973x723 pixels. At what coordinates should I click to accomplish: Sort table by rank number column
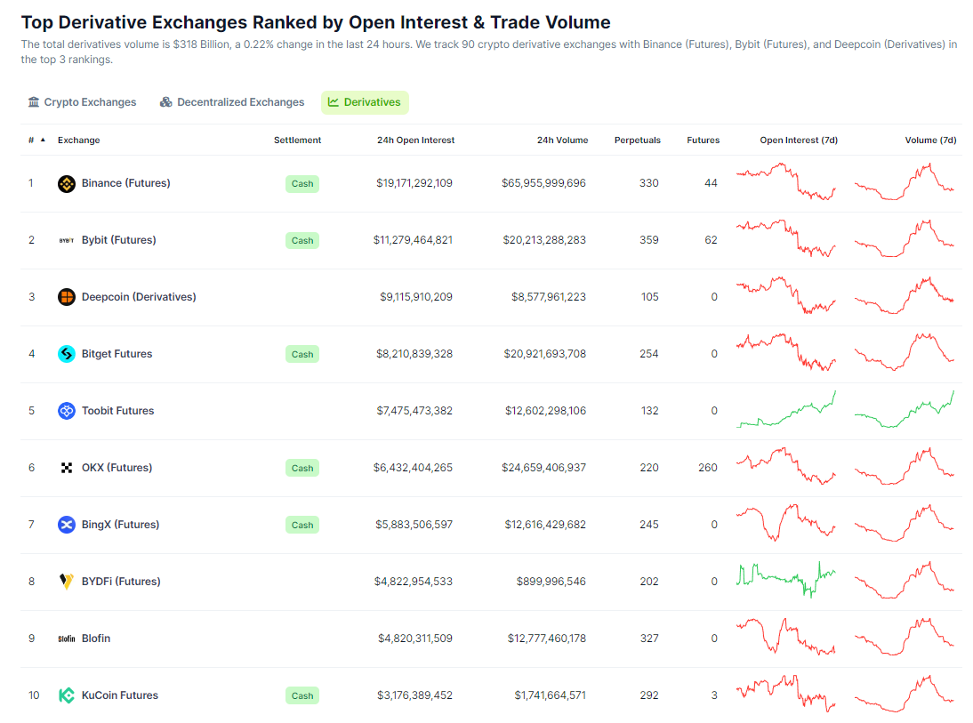click(x=32, y=141)
